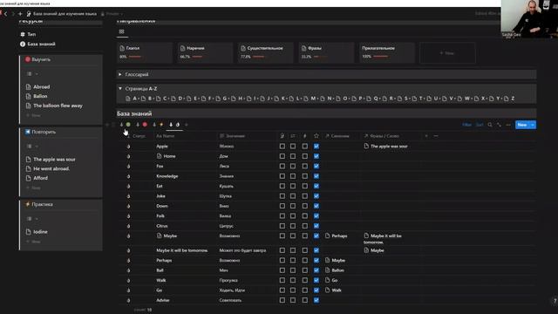This screenshot has width=558, height=314.
Task: Check the first checkbox in the Fox row
Action: [282, 167]
